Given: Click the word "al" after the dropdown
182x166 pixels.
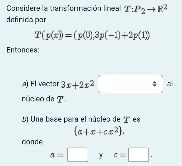Looking at the screenshot, I should 170,84.
